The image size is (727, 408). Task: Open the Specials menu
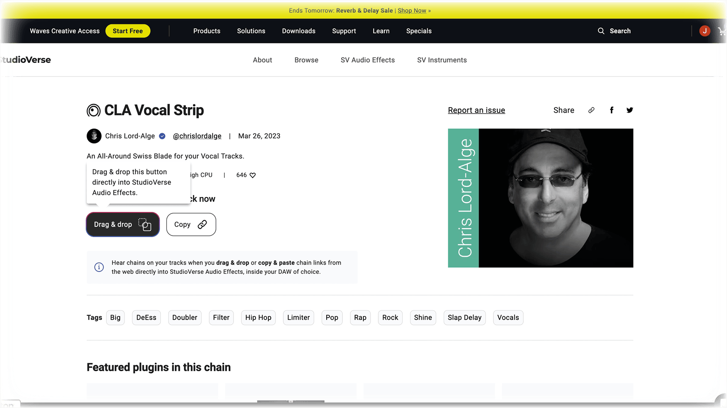point(419,31)
